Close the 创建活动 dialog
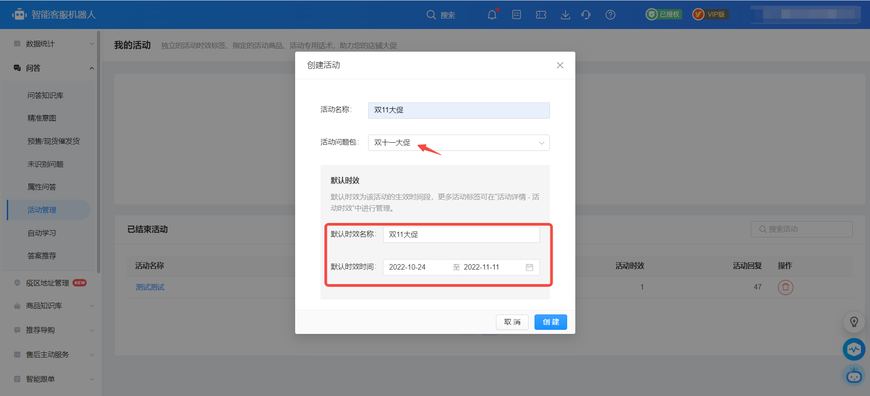 coord(560,65)
